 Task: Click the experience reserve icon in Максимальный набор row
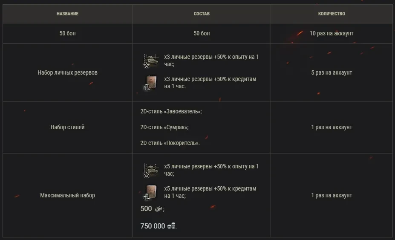coord(150,170)
